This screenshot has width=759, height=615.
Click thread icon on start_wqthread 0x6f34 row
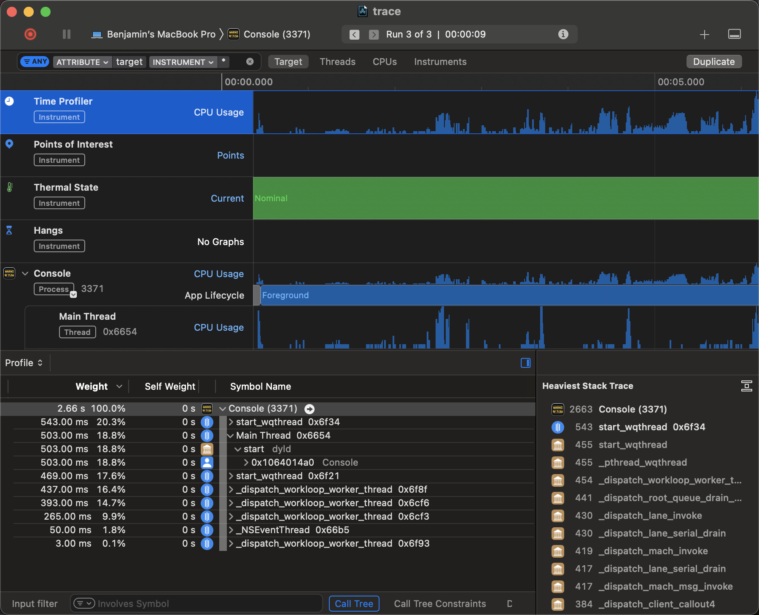point(207,422)
